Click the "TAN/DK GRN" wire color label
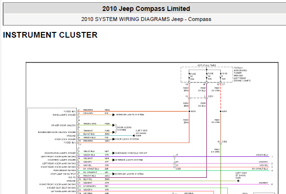The image size is (286, 194). pos(90,123)
